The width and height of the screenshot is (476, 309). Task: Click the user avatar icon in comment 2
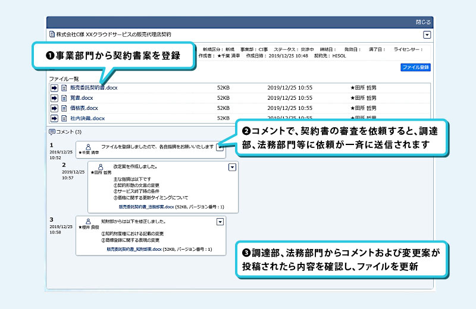click(101, 167)
